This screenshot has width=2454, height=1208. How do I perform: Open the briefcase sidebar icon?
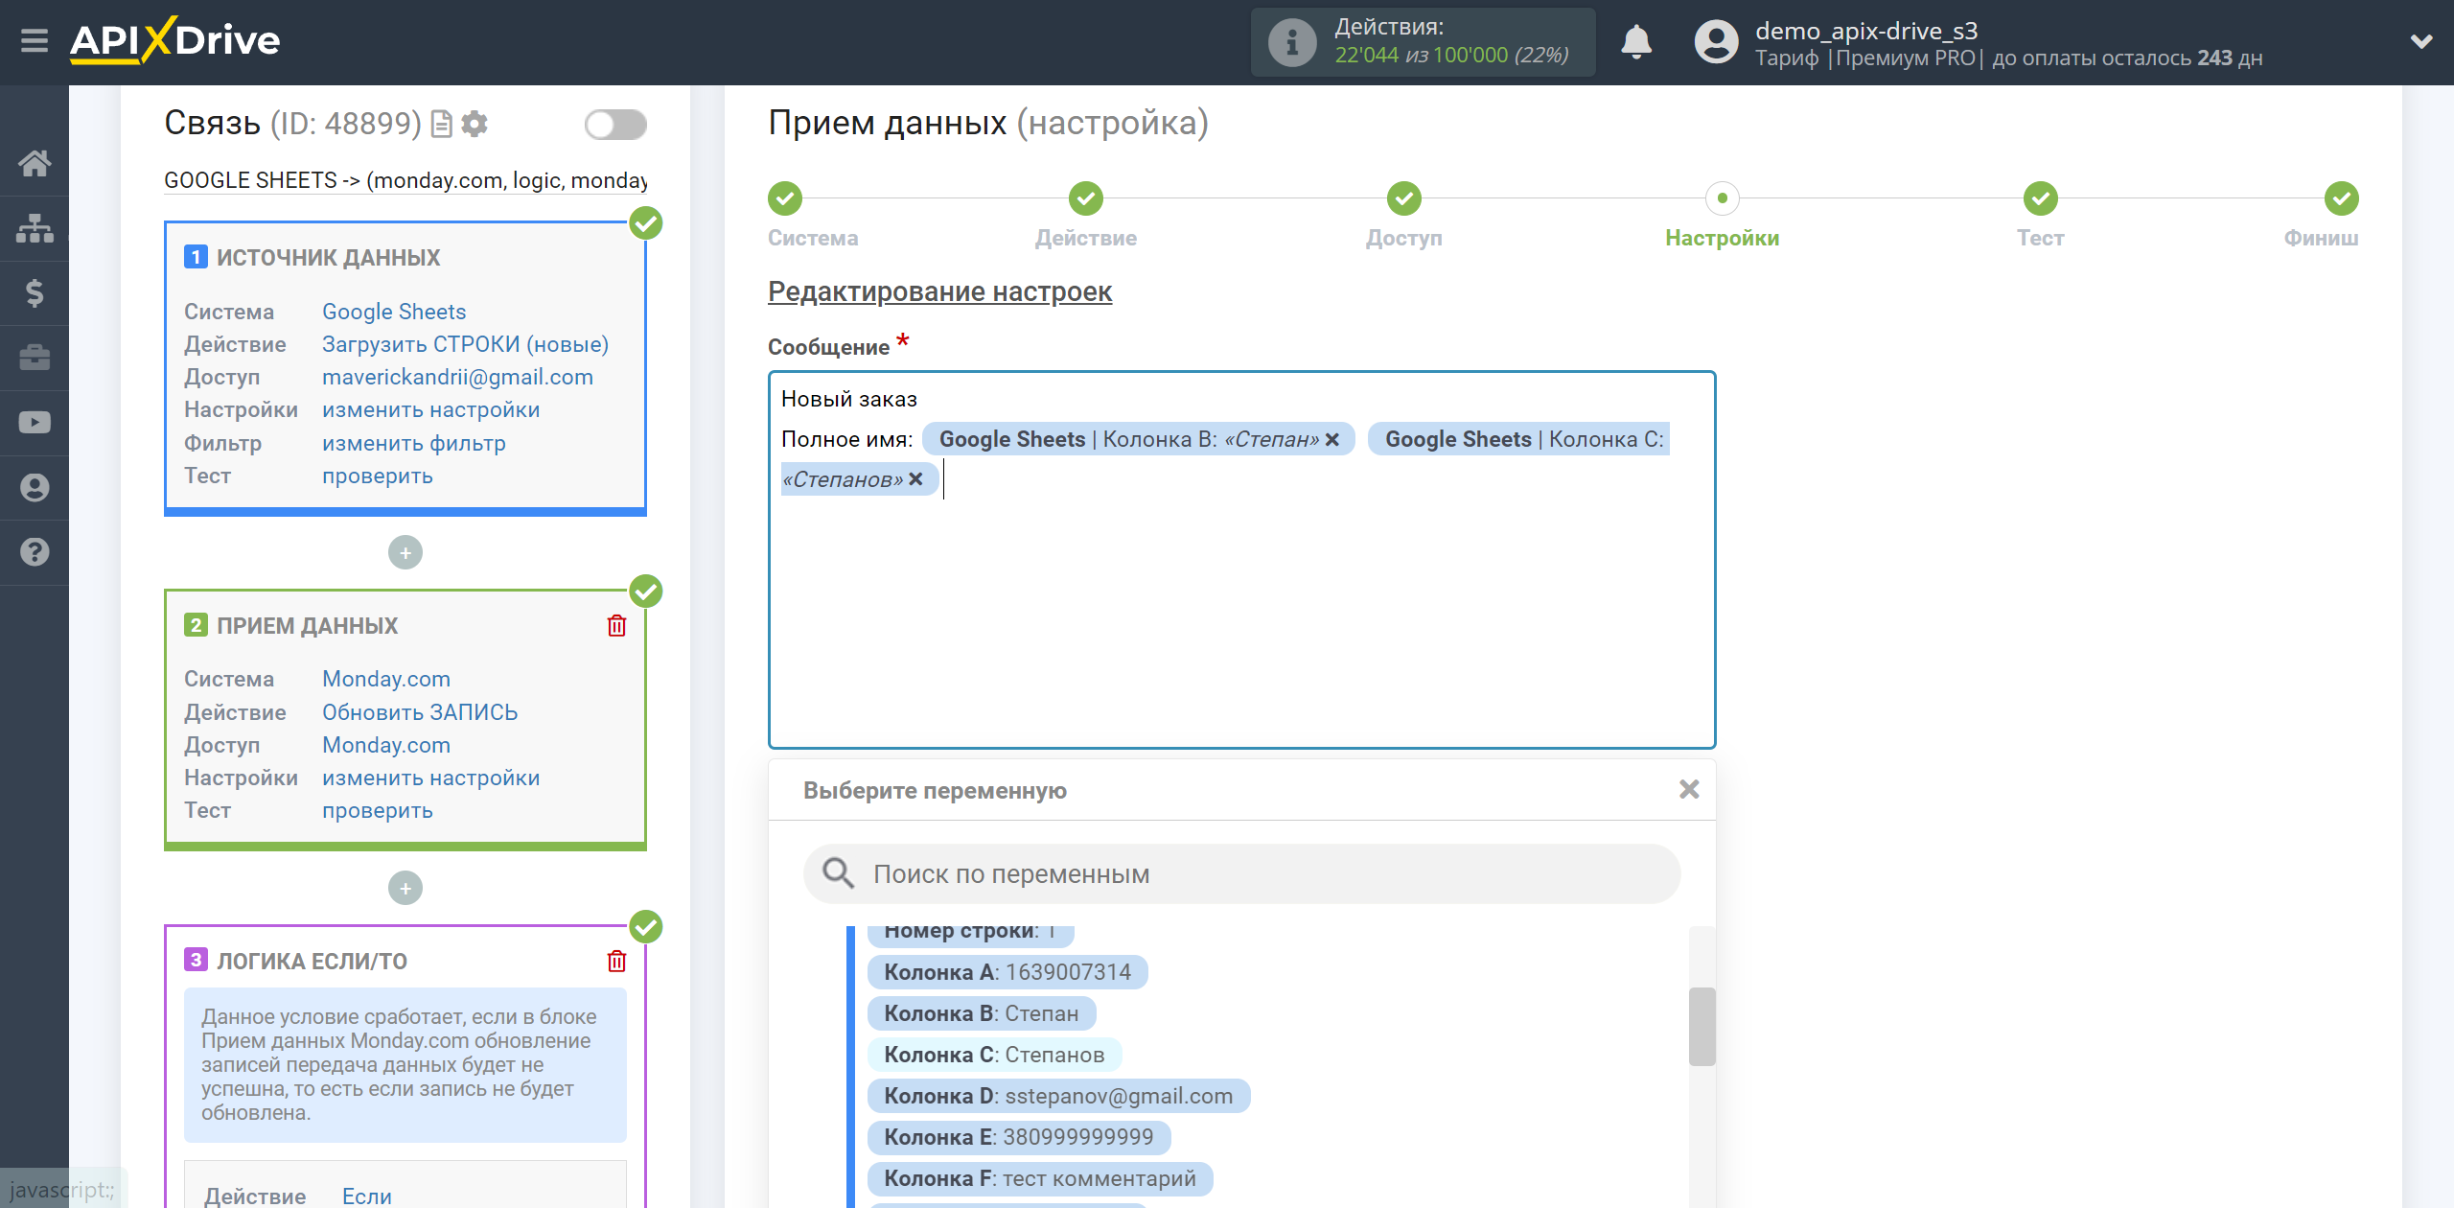point(35,358)
